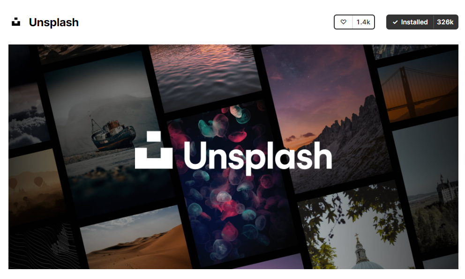Click the 1.4k likes count
The width and height of the screenshot is (465, 279).
tap(363, 22)
